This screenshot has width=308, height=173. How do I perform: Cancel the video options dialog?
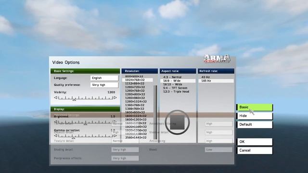tap(255, 150)
